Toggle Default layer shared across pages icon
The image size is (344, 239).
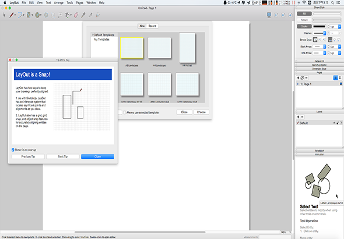point(341,123)
